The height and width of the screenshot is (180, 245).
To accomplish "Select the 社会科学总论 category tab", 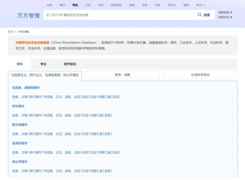I will pos(200,75).
